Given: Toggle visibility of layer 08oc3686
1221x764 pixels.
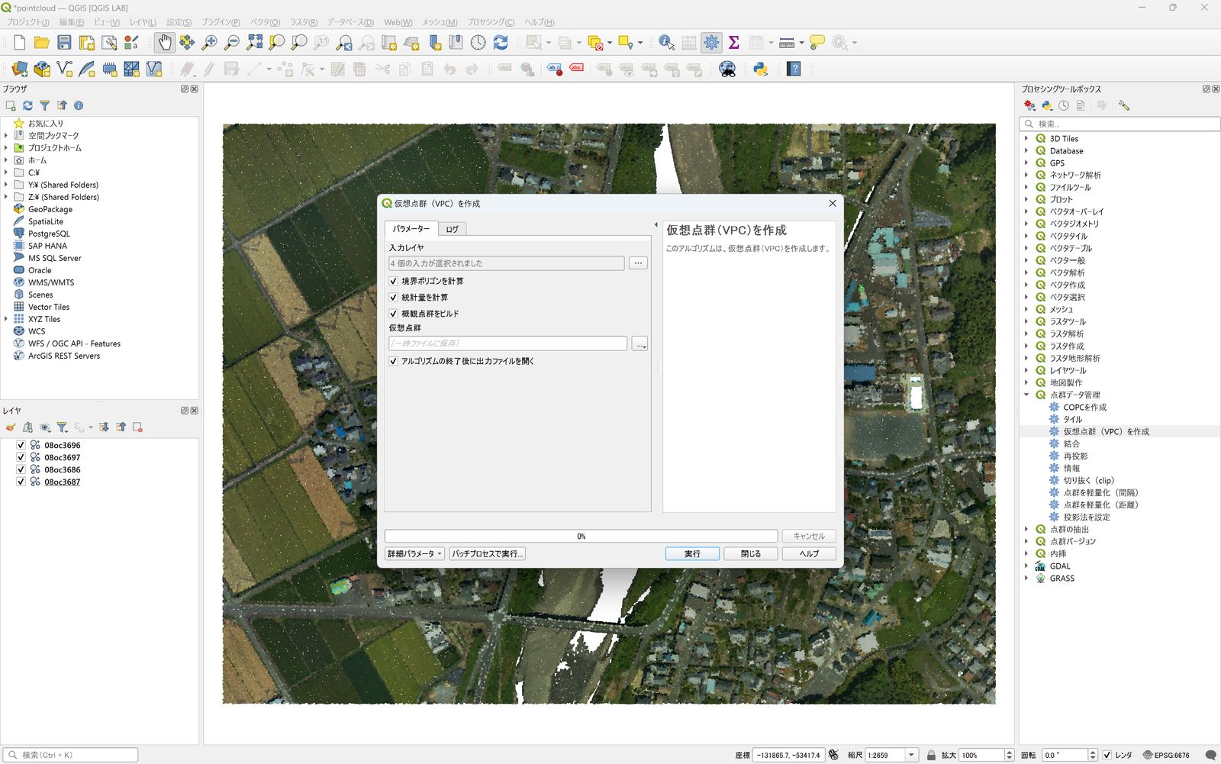Looking at the screenshot, I should [21, 469].
